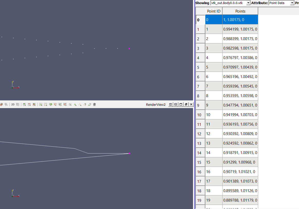Activate the hover points query tool

[x=85, y=104]
